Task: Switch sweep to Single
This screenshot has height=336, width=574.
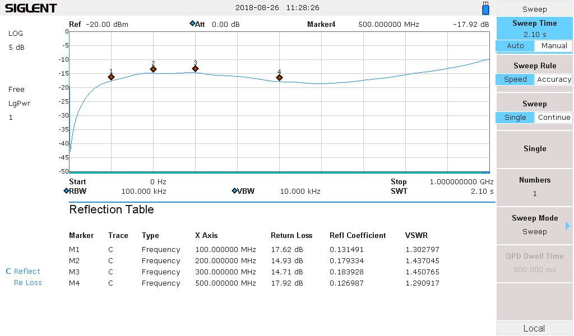Action: pyautogui.click(x=515, y=118)
